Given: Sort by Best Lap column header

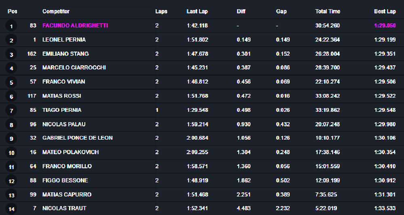Looking at the screenshot, I should 385,11.
